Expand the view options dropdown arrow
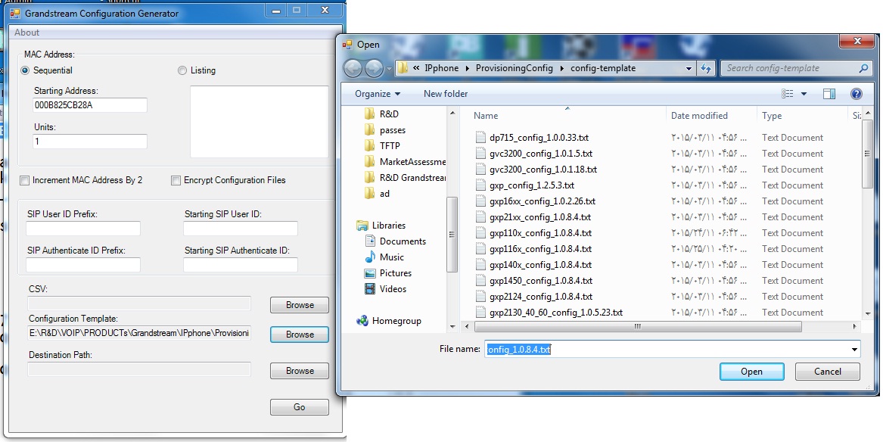Image resolution: width=883 pixels, height=442 pixels. coord(804,93)
